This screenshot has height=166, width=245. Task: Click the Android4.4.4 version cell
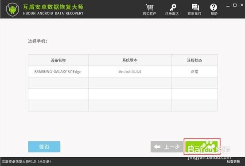pyautogui.click(x=130, y=72)
